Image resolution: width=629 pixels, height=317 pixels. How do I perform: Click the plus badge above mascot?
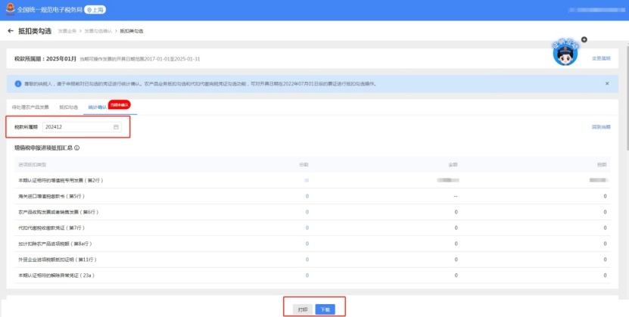[584, 39]
